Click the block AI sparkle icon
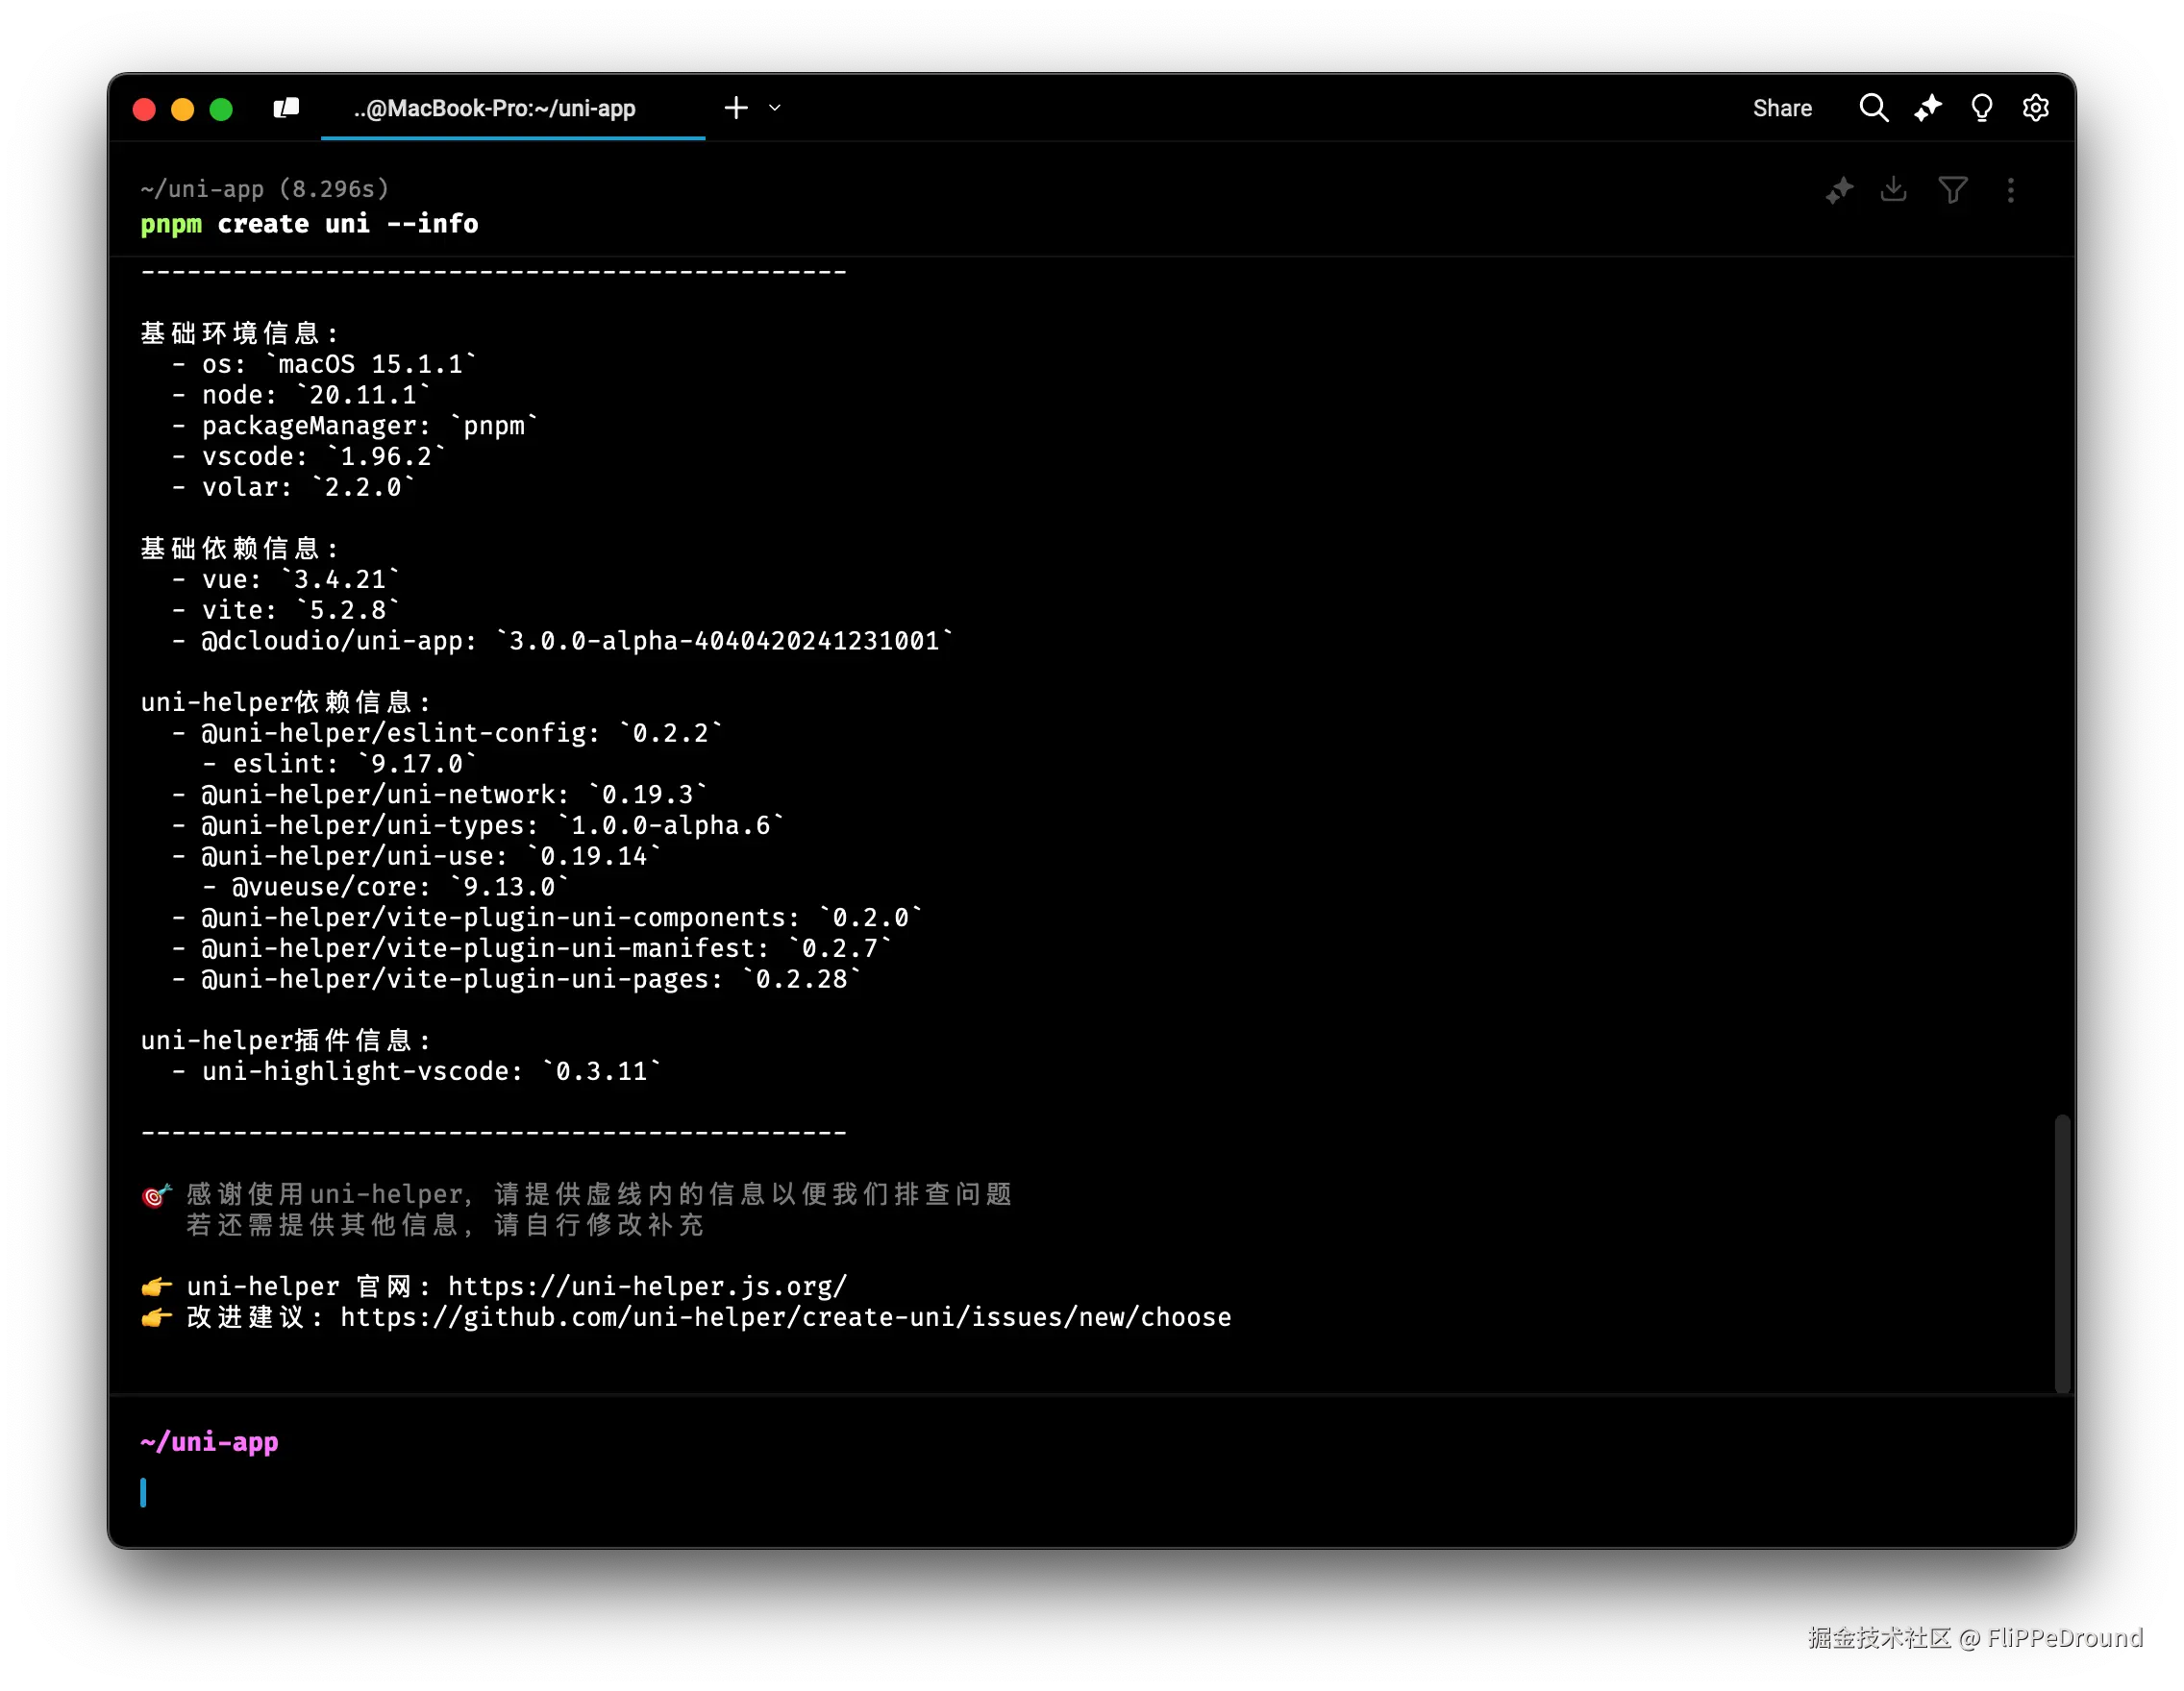This screenshot has height=1691, width=2184. coord(1839,190)
